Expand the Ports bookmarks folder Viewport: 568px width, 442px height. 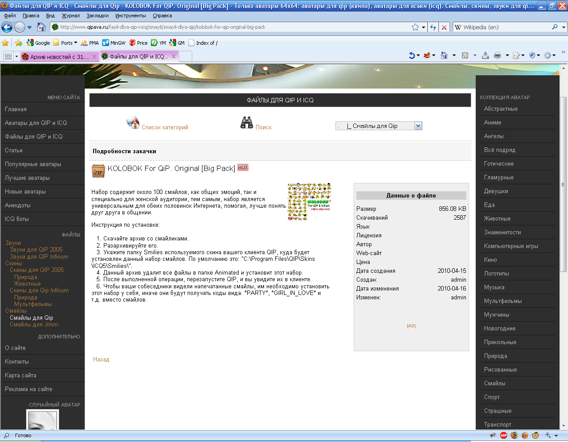point(65,43)
